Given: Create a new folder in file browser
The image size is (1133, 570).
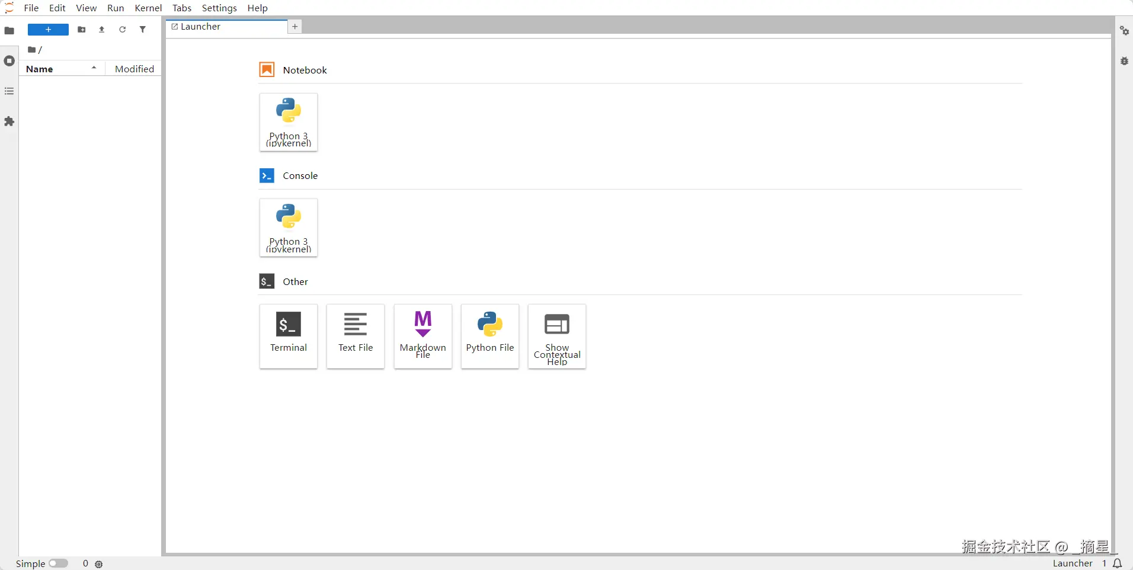Looking at the screenshot, I should [82, 30].
